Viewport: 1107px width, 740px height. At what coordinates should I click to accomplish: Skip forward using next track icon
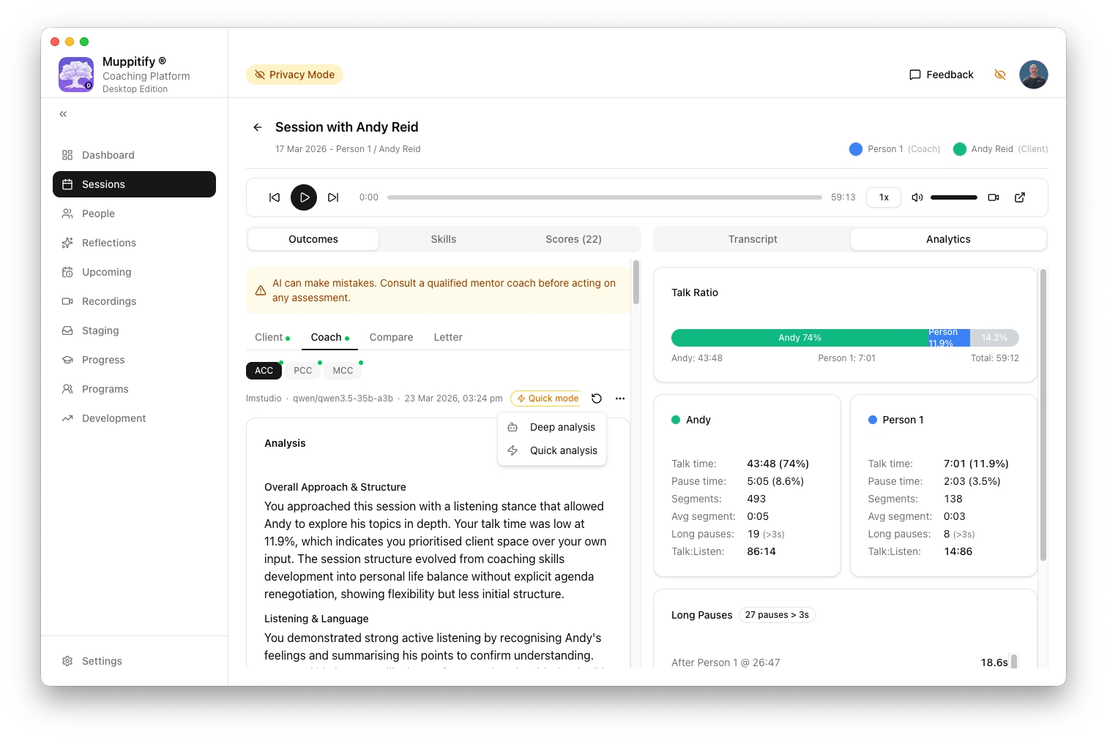tap(333, 197)
